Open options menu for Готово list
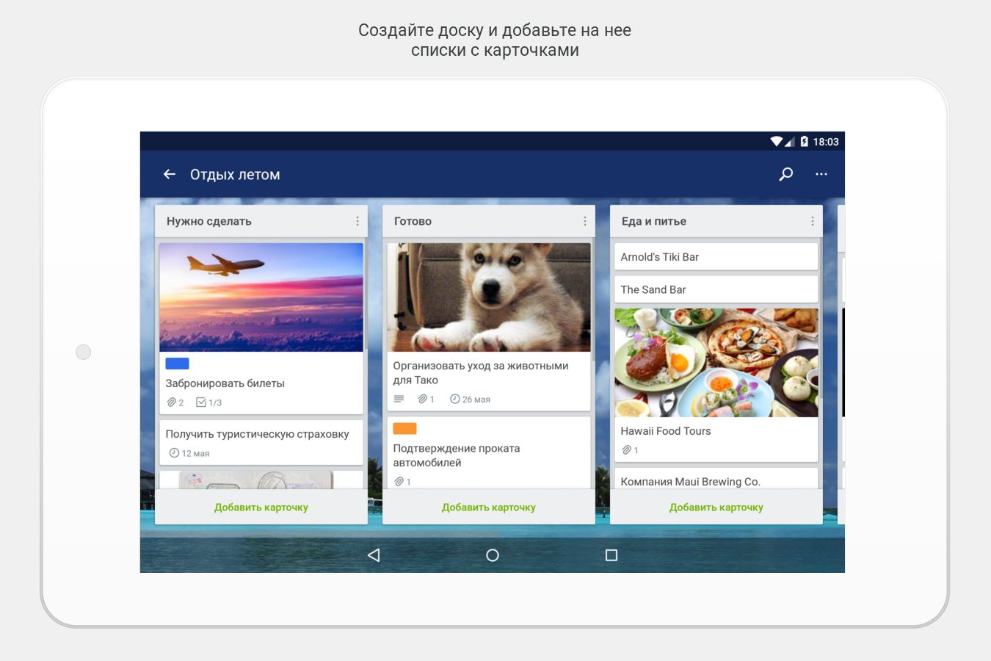The height and width of the screenshot is (661, 991). 585,221
